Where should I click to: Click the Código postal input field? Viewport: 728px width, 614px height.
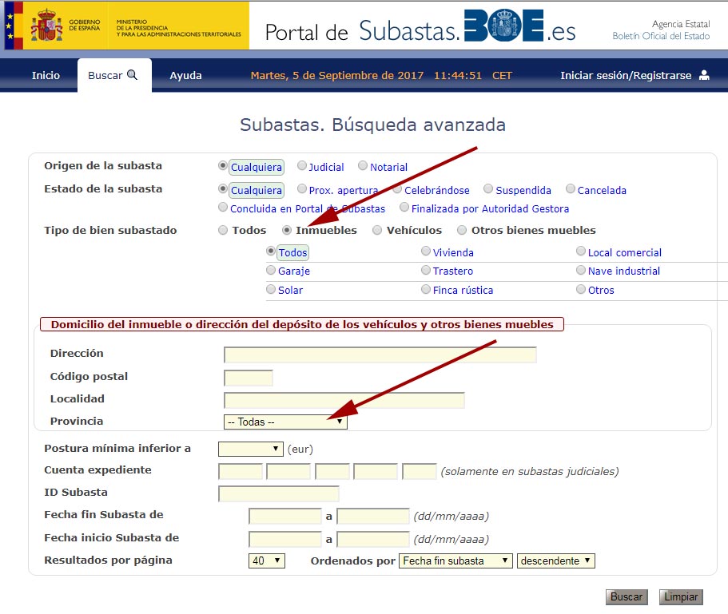pyautogui.click(x=248, y=378)
